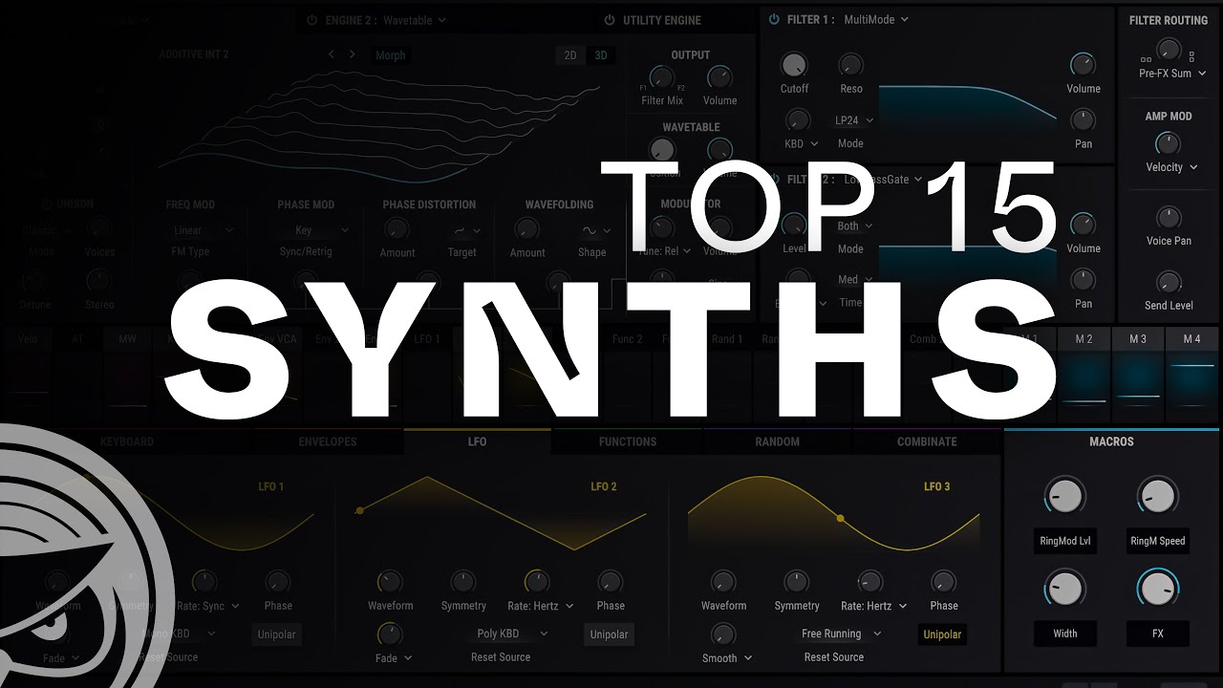This screenshot has height=688, width=1223.
Task: Click the Filter 1 Pan knob
Action: [x=1083, y=120]
